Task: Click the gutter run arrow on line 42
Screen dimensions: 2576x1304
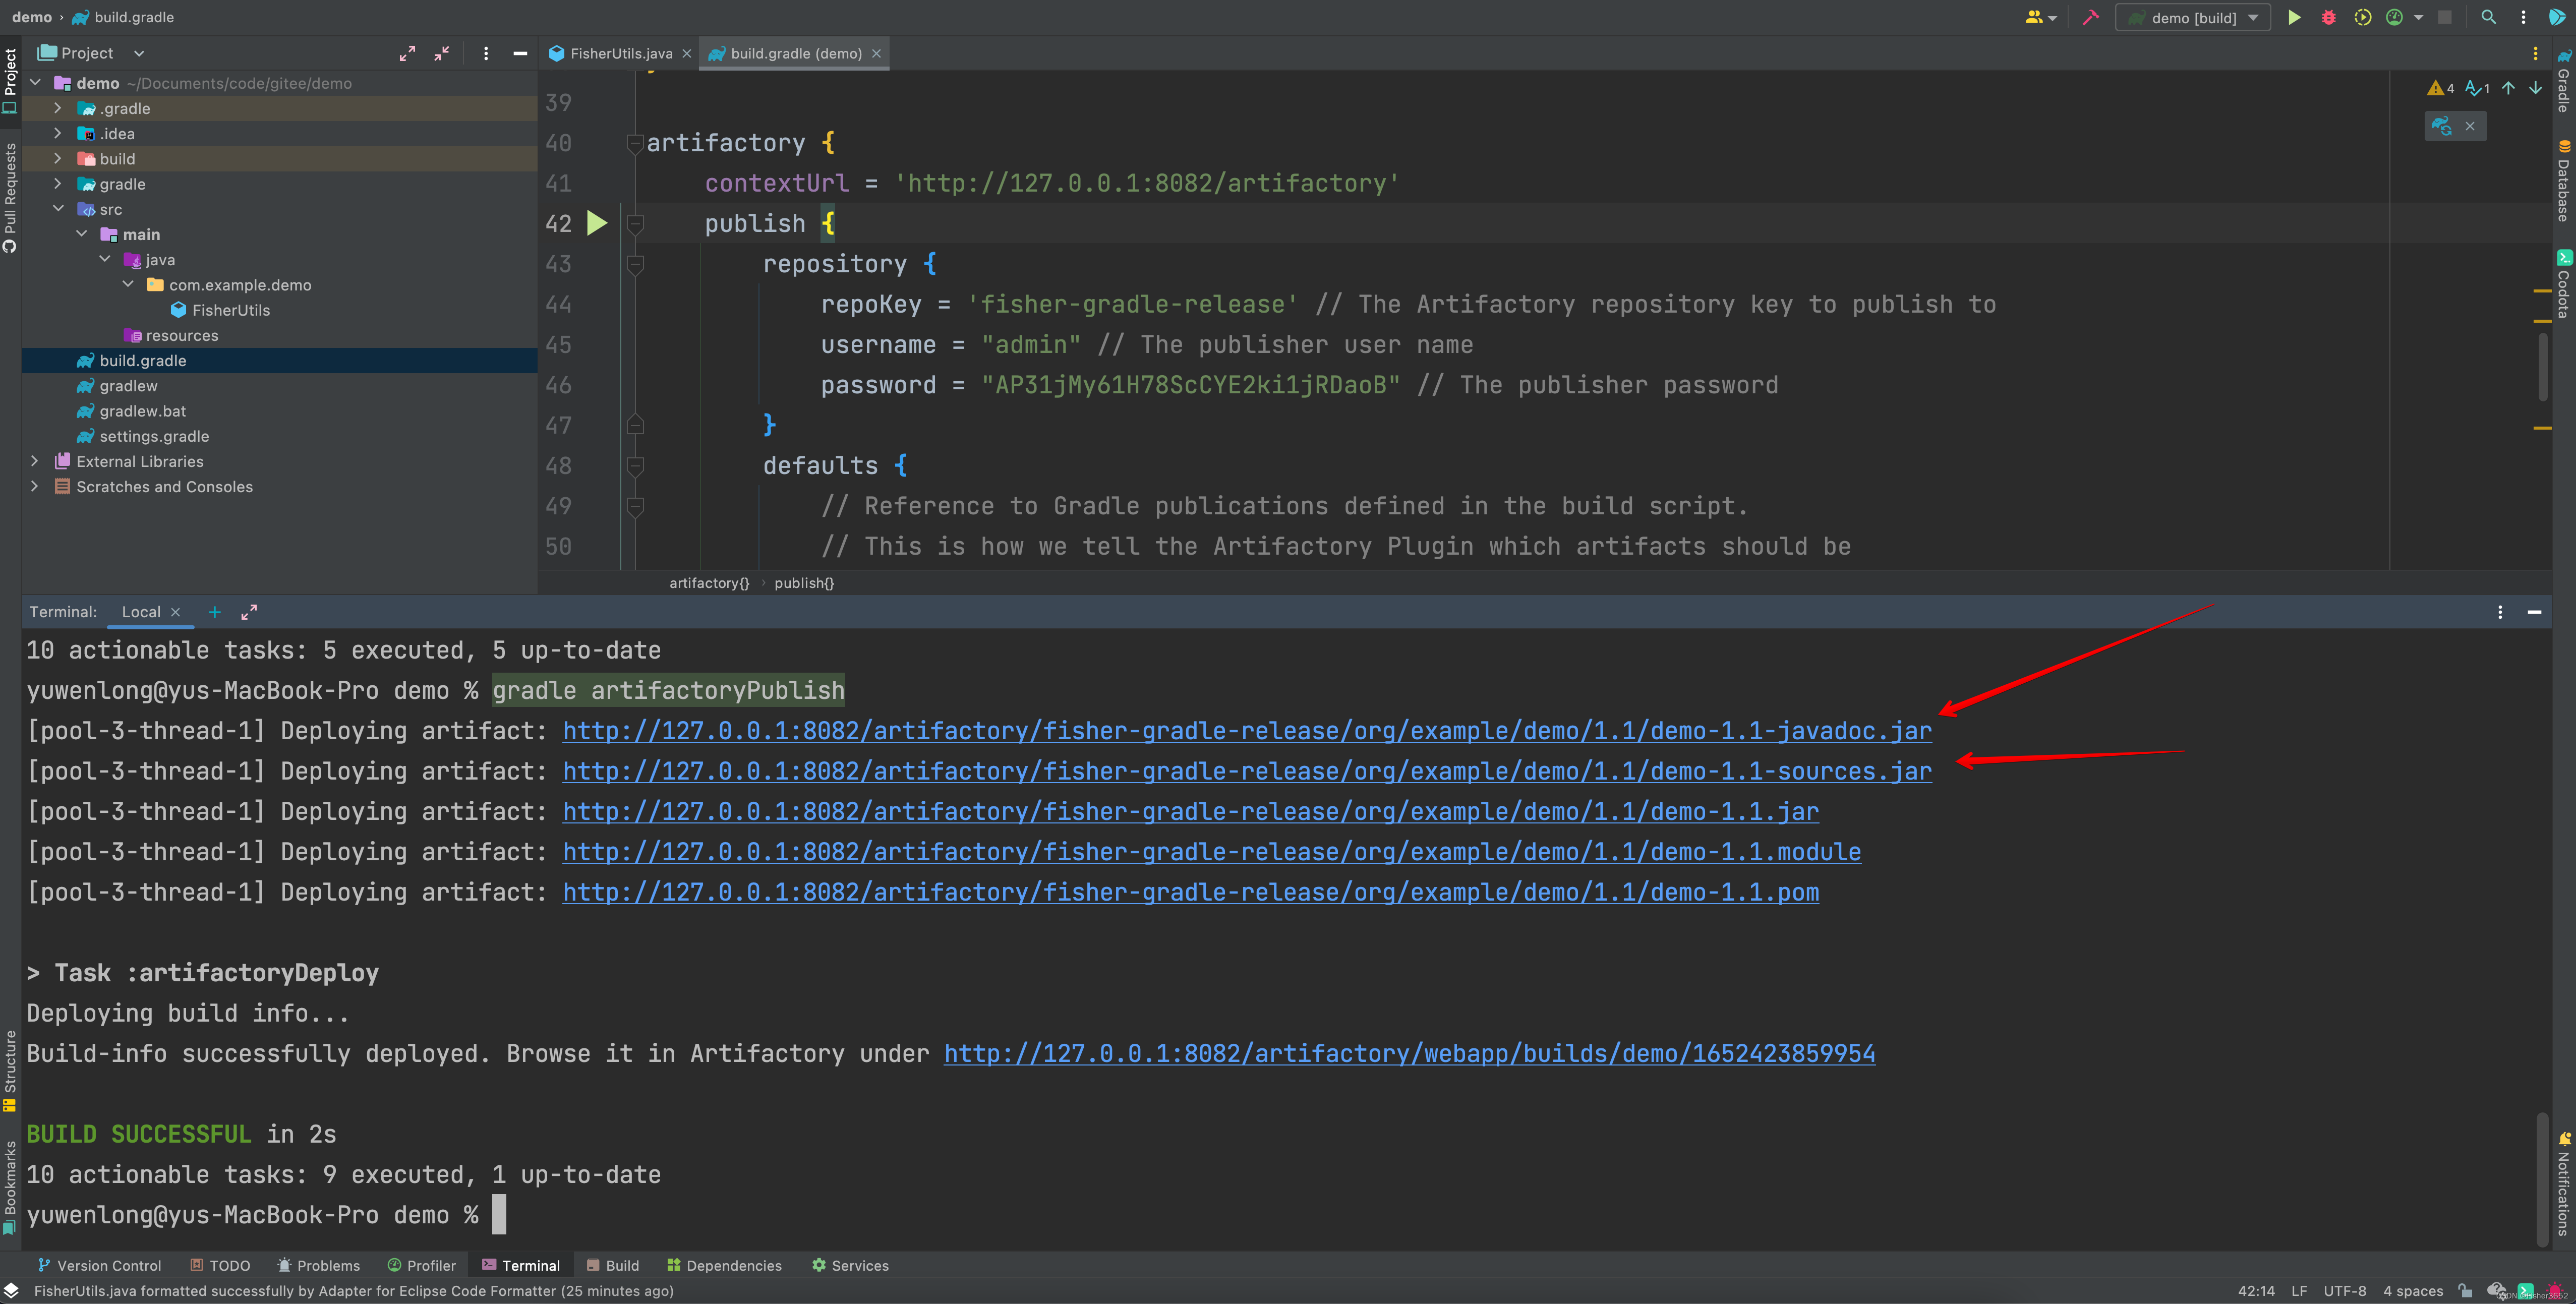Action: (597, 224)
